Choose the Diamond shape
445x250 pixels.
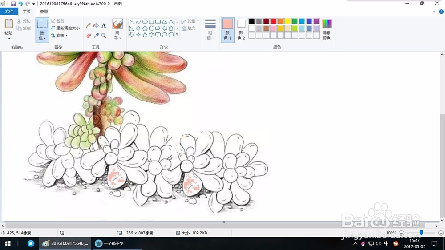click(138, 28)
